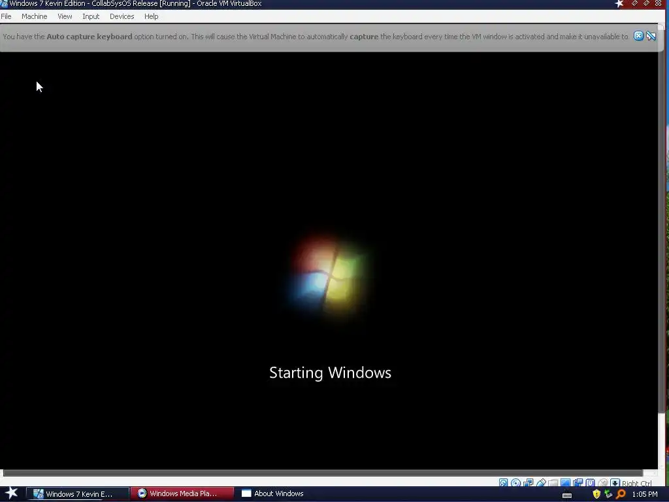Click the yellow security shield tray icon
This screenshot has width=669, height=502.
click(x=596, y=494)
